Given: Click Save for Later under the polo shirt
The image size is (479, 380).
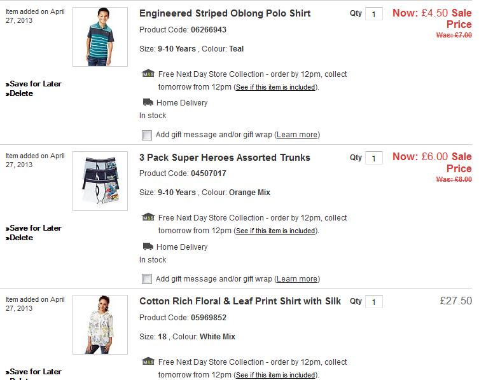Looking at the screenshot, I should click(36, 84).
